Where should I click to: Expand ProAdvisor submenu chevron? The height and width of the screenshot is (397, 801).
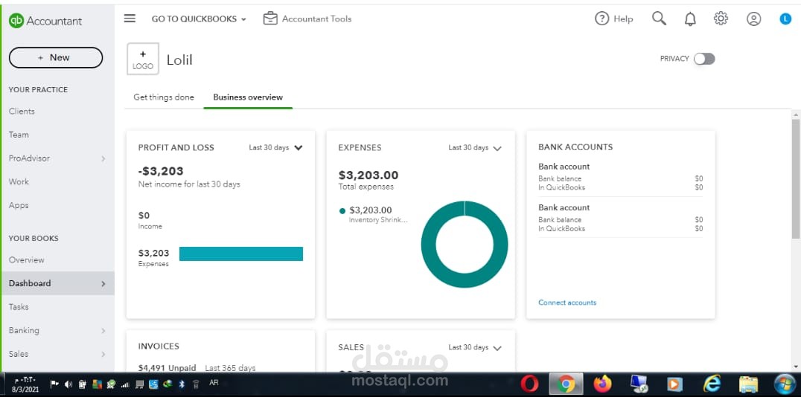(103, 158)
